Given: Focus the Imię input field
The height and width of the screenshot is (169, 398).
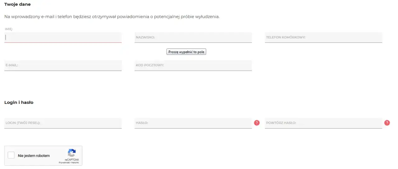Looking at the screenshot, I should click(63, 38).
